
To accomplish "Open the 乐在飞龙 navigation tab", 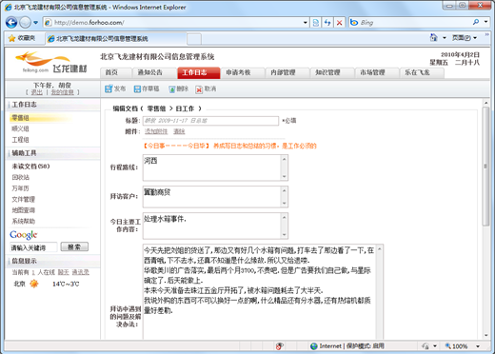I will click(x=422, y=72).
